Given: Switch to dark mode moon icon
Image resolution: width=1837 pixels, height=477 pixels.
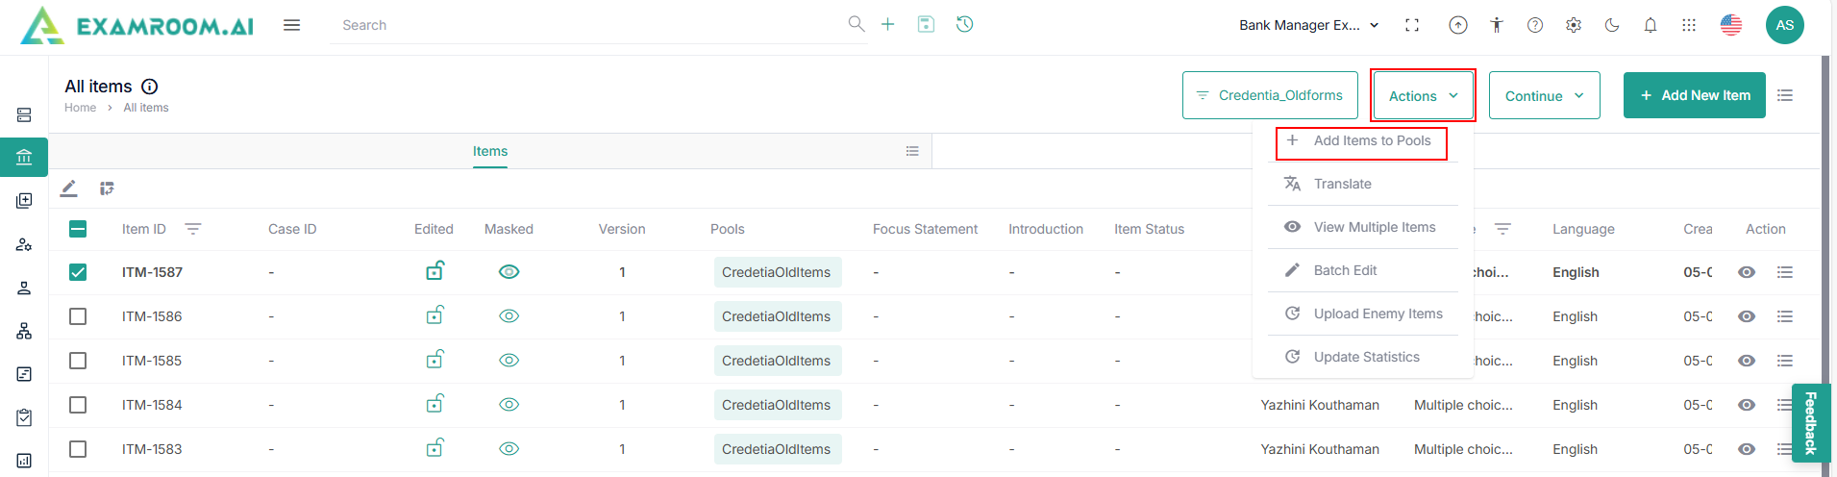Looking at the screenshot, I should (x=1612, y=25).
